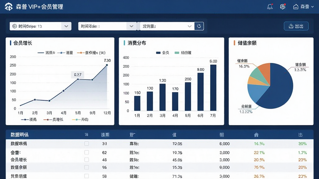The height and width of the screenshot is (179, 319).
Task: Click the 数据明细 table header
Action: (20, 135)
